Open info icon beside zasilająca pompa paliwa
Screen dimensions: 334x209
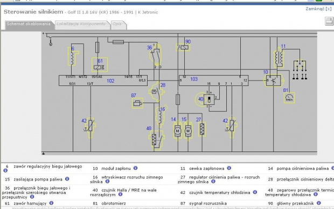(67, 179)
